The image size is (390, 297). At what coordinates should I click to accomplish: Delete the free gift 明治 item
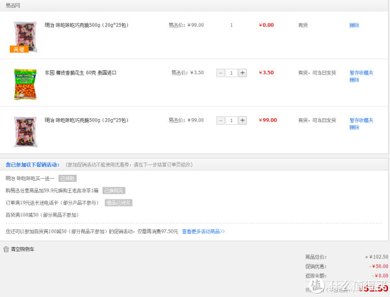pyautogui.click(x=354, y=25)
